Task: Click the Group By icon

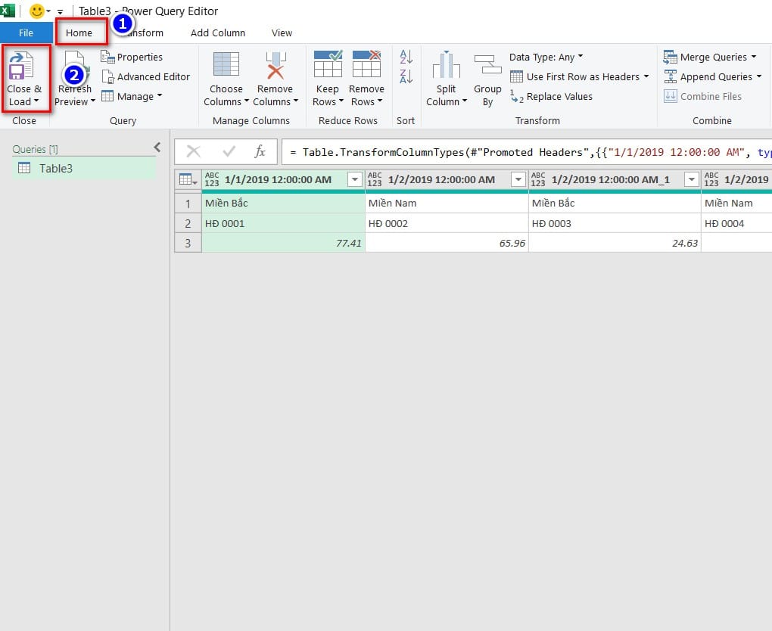Action: pos(487,67)
